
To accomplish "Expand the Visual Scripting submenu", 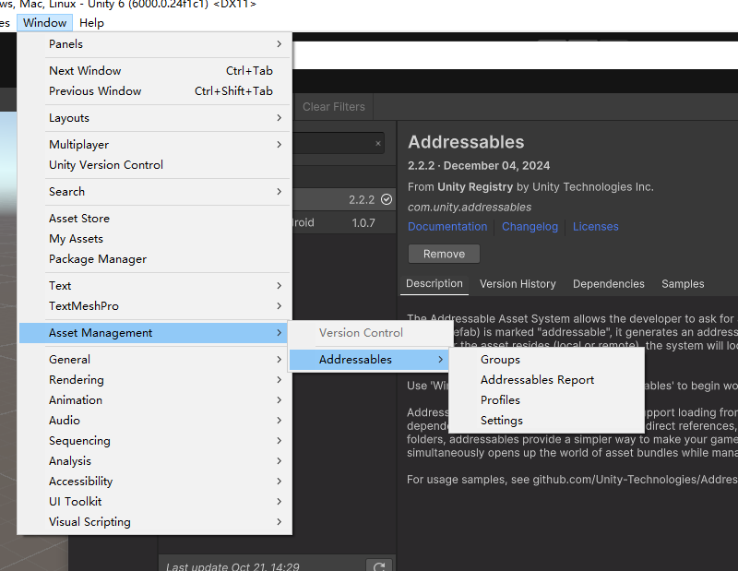I will click(154, 521).
